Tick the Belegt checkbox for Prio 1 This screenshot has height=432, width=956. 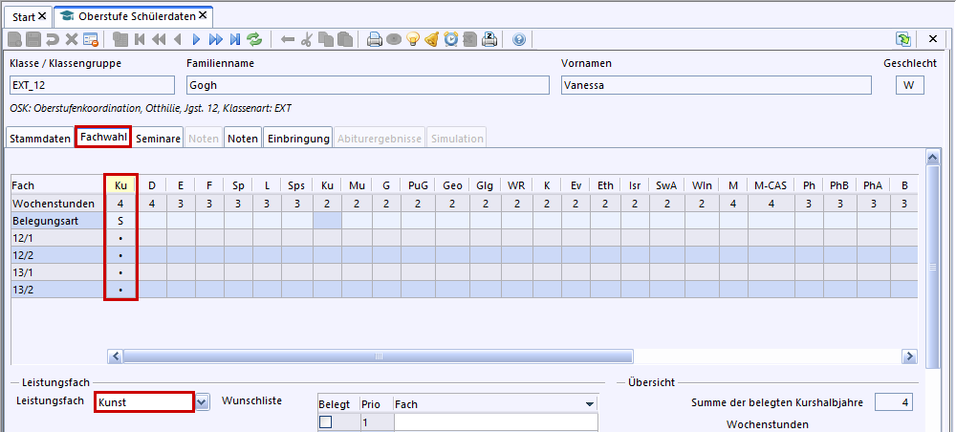326,422
